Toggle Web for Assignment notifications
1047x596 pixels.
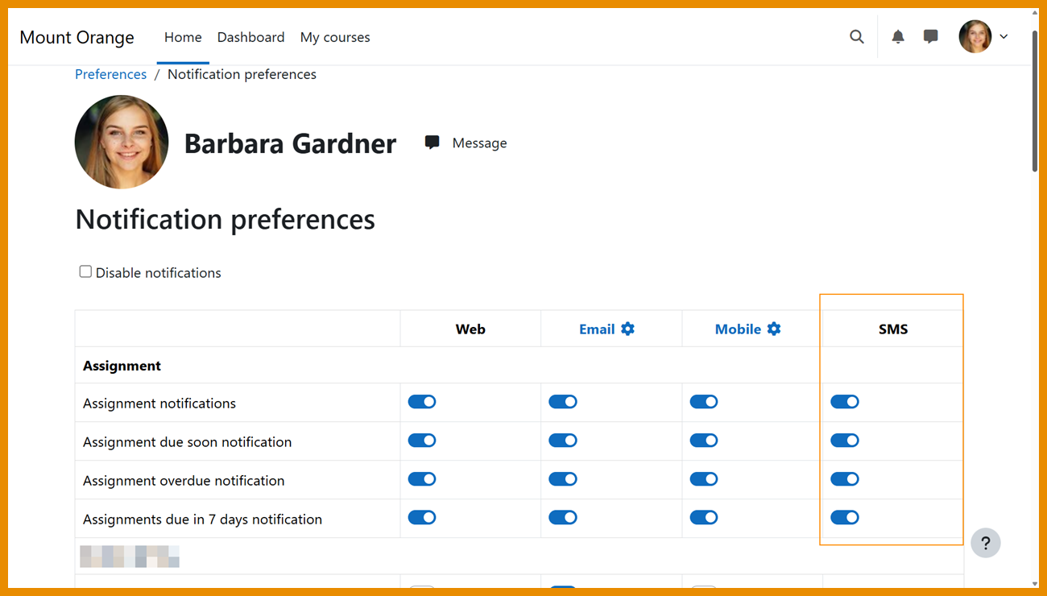[x=422, y=402]
